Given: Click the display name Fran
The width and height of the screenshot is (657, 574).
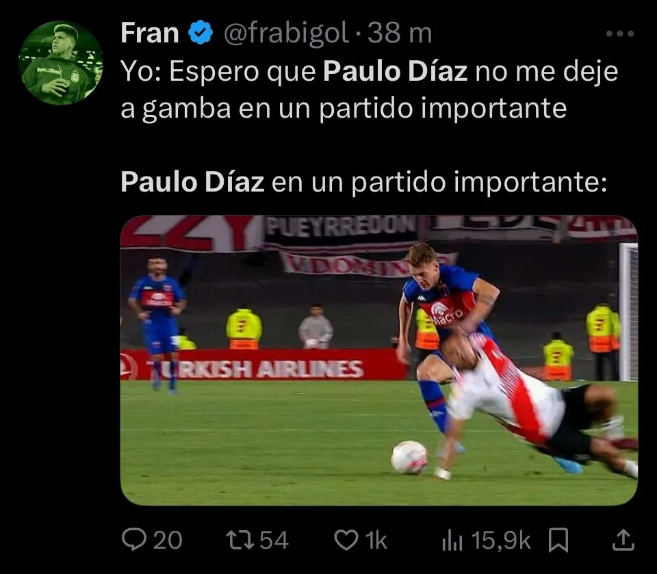Looking at the screenshot, I should (150, 33).
